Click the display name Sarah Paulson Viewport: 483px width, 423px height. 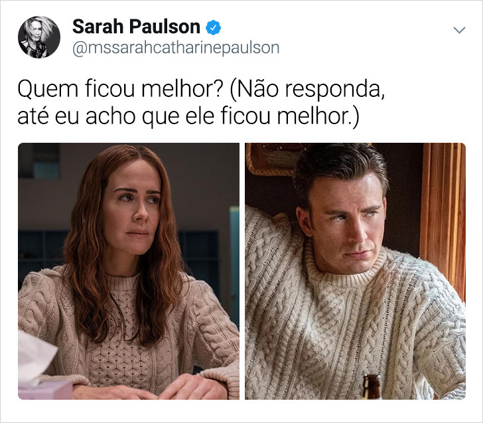[x=136, y=27]
